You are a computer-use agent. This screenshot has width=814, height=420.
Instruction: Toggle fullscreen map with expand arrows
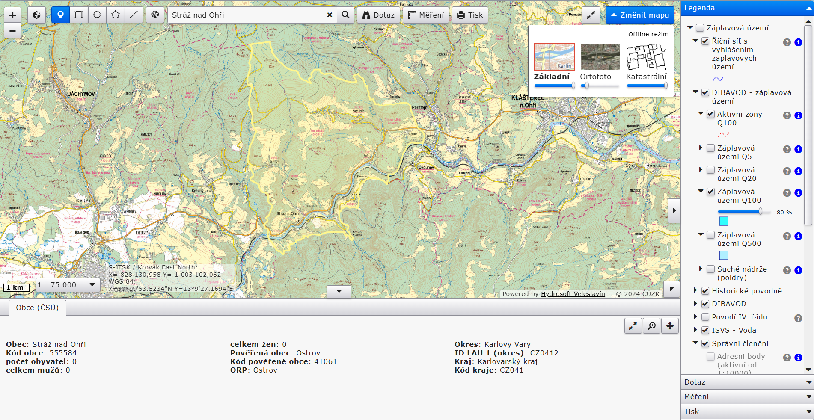coord(591,15)
